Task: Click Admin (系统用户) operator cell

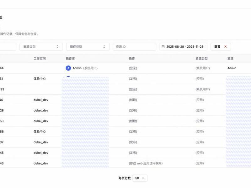Action: pyautogui.click(x=82, y=68)
